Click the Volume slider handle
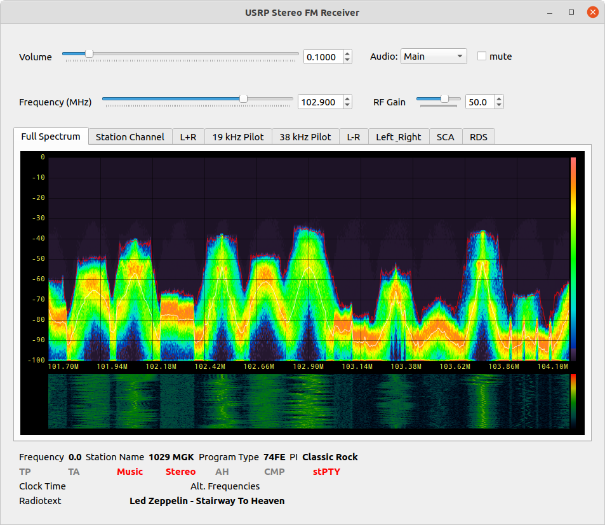Image resolution: width=605 pixels, height=525 pixels. [x=89, y=54]
